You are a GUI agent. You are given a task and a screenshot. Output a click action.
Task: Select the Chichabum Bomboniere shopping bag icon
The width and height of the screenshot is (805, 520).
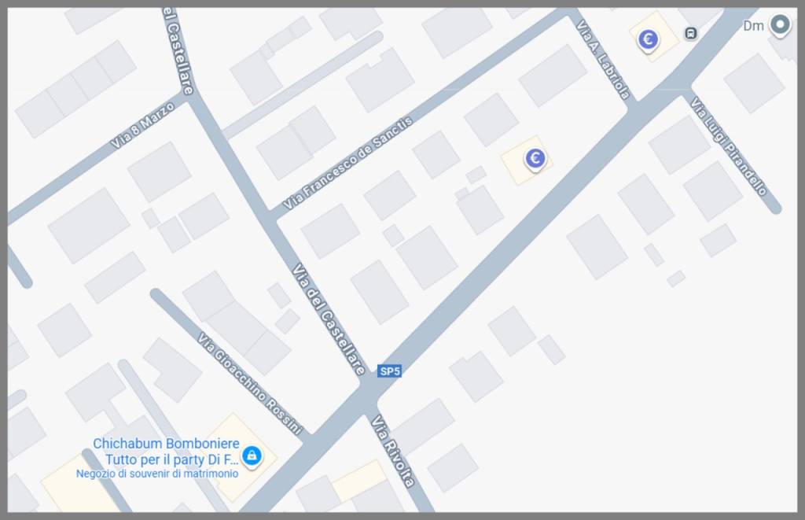tap(252, 455)
